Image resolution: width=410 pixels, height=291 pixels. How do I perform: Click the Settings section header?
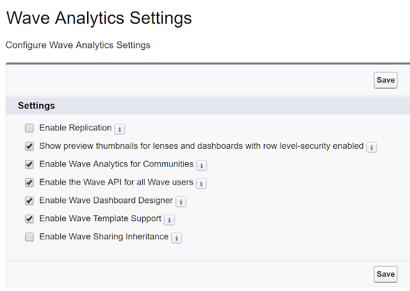(x=37, y=106)
